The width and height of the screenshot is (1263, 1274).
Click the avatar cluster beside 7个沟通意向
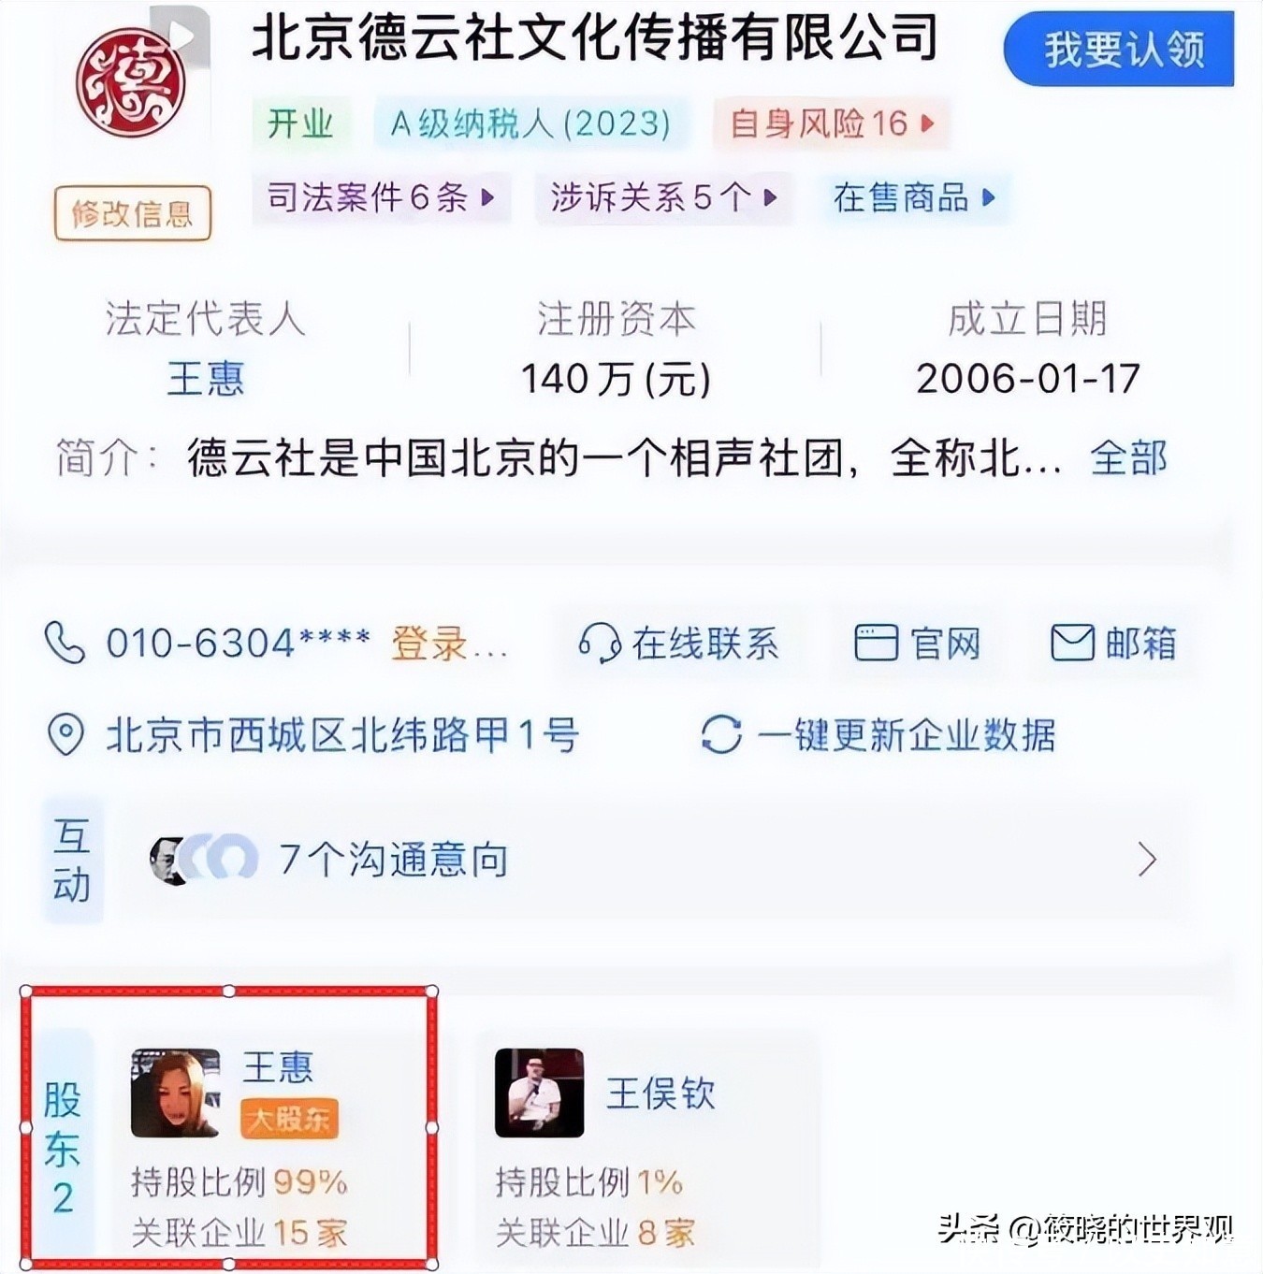[x=204, y=859]
